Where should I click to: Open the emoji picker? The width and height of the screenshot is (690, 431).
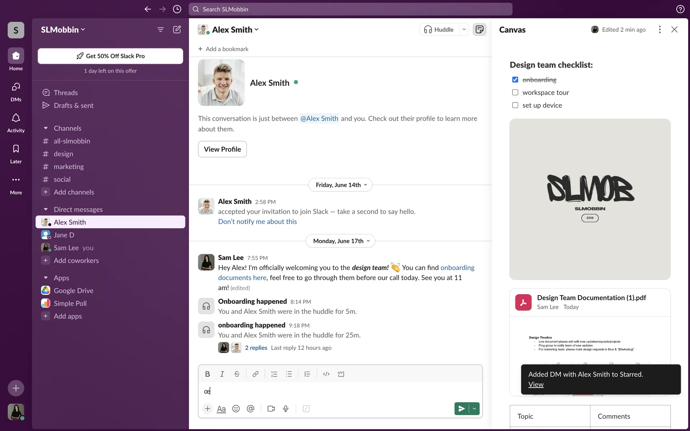pos(236,409)
